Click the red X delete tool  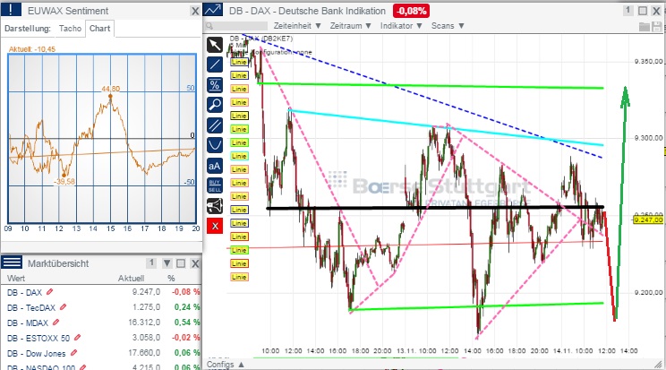[215, 226]
